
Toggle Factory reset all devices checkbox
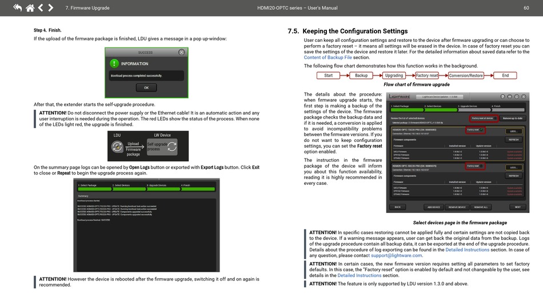click(x=496, y=118)
